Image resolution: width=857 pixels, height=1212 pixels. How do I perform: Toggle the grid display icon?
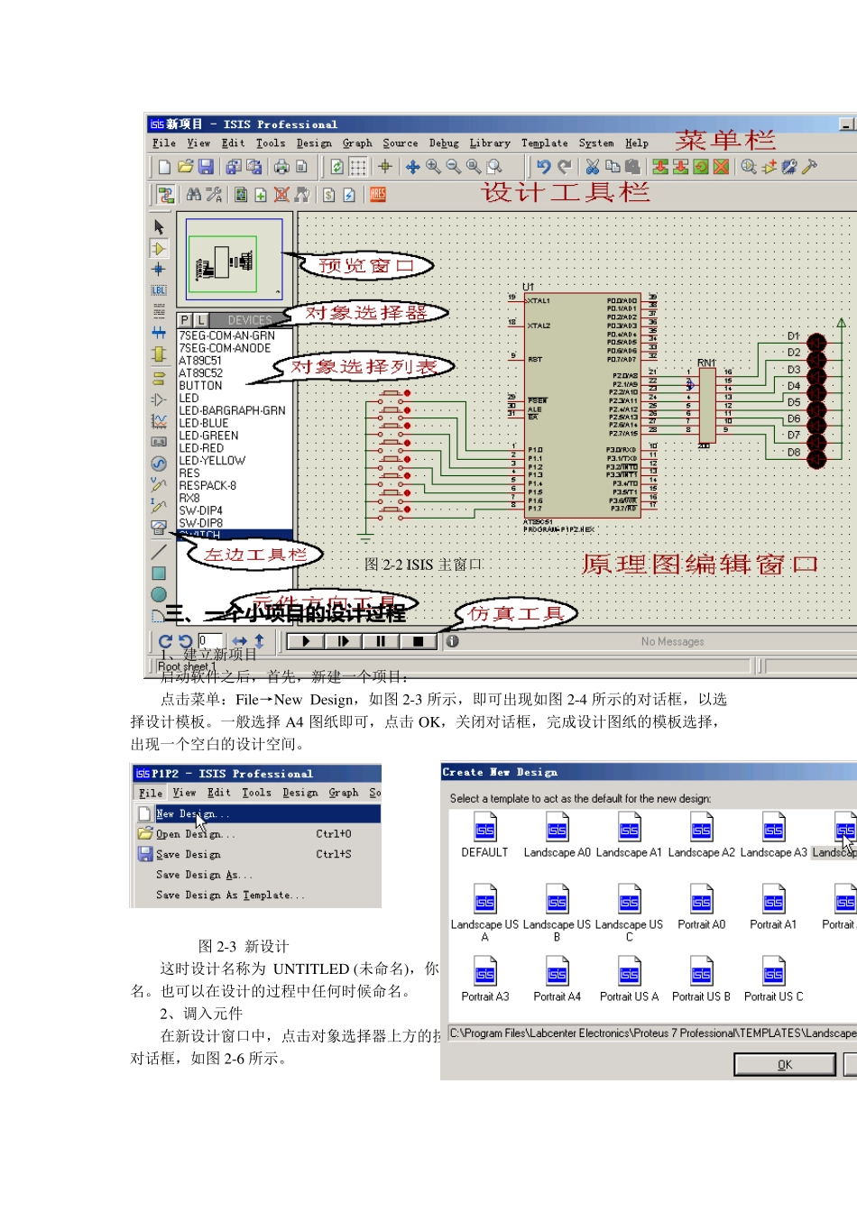click(358, 167)
